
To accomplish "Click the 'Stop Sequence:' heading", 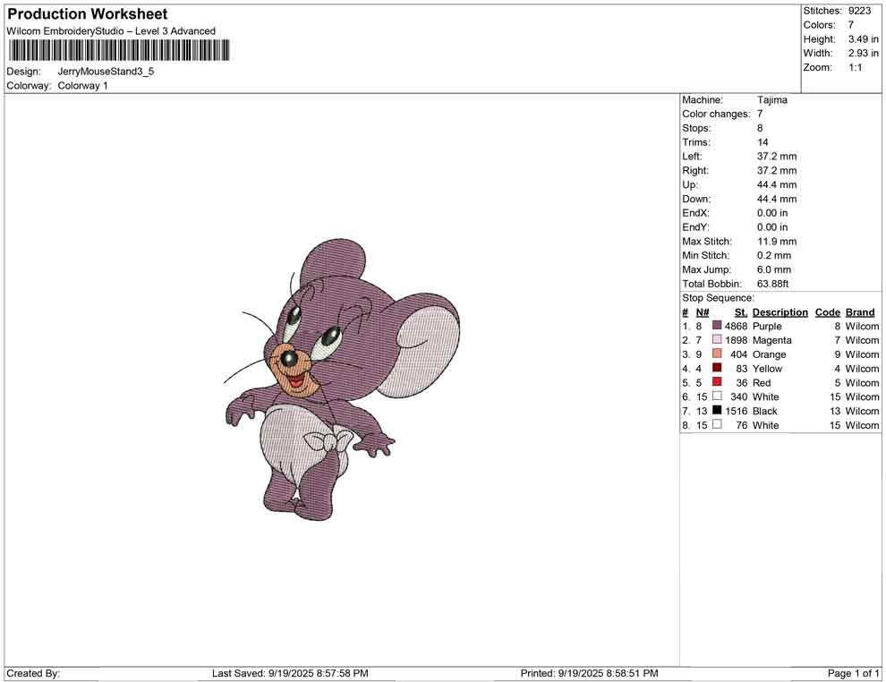I will point(718,297).
